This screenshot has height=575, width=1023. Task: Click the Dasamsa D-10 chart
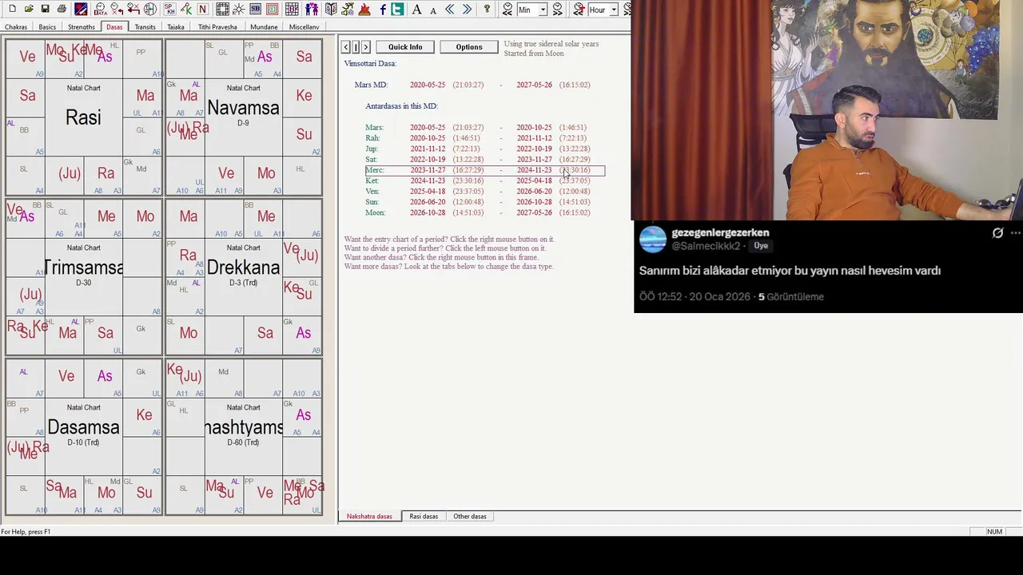(x=84, y=436)
